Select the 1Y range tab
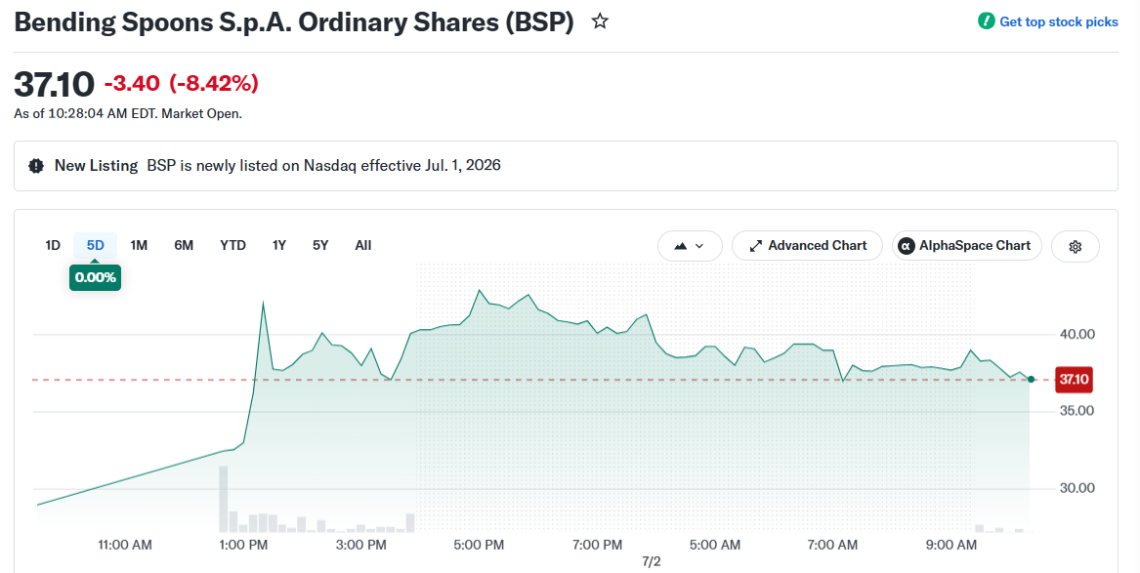Image resolution: width=1140 pixels, height=573 pixels. [279, 245]
